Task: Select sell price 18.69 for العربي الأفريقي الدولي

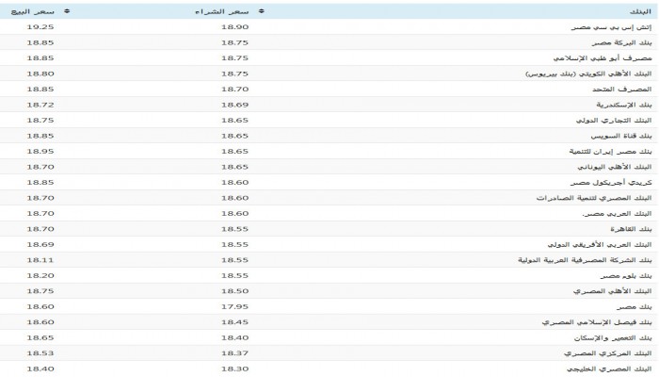Action: point(40,244)
